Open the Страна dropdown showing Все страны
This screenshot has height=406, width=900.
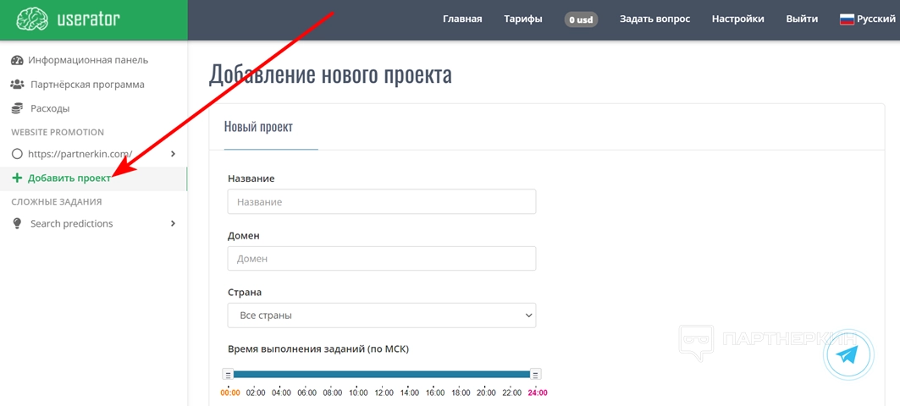tap(382, 315)
